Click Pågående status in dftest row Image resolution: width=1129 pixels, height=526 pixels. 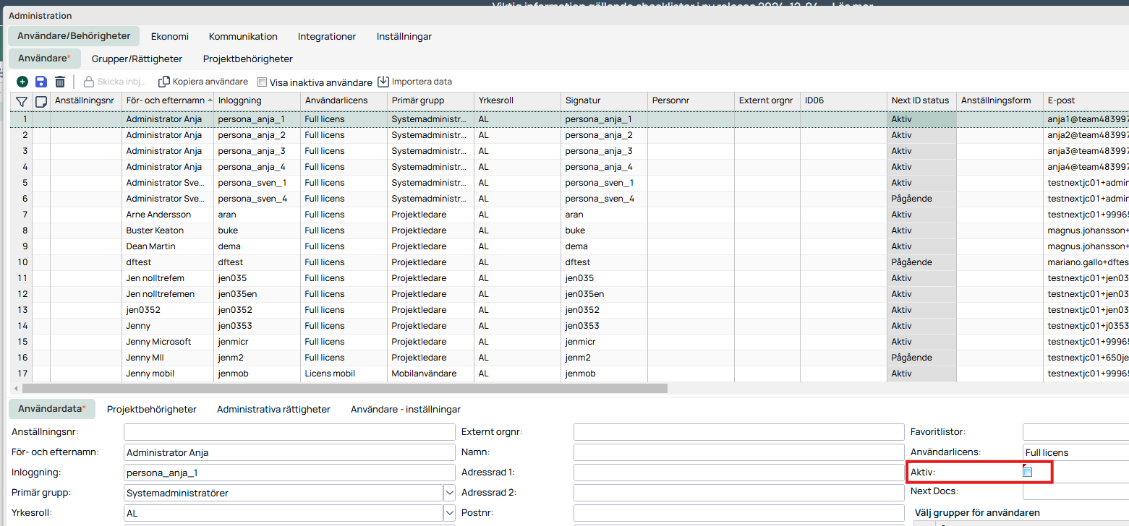(921, 262)
